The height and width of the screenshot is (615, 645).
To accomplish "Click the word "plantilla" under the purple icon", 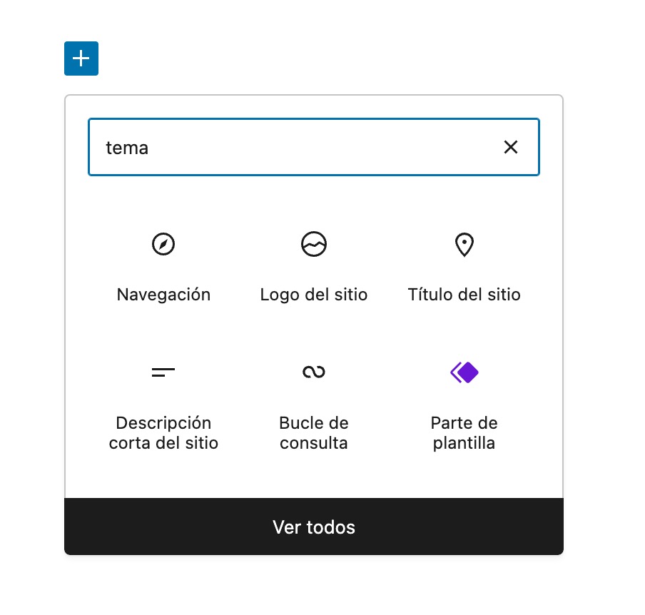I will tap(464, 443).
